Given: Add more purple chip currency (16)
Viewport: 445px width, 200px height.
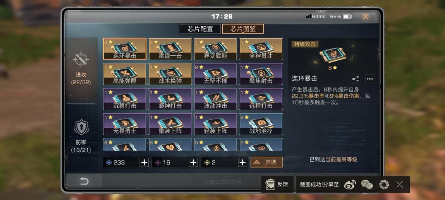Looking at the screenshot, I should click(x=193, y=162).
